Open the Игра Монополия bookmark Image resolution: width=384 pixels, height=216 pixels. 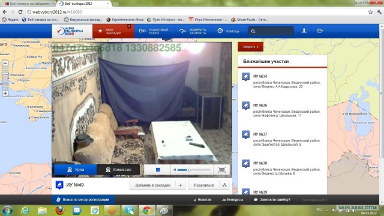(208, 20)
